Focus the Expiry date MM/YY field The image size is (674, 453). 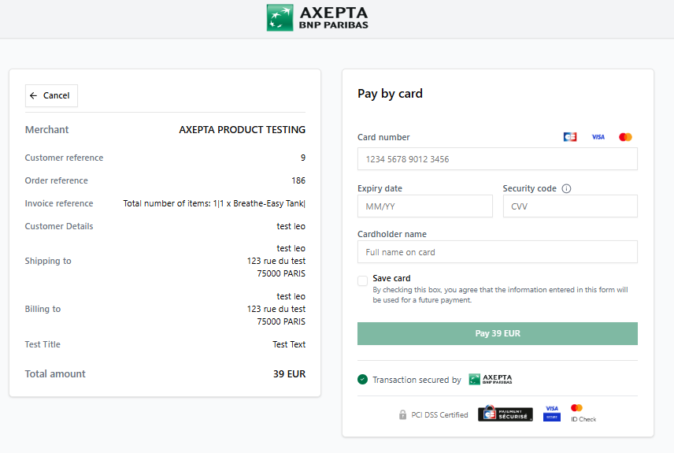(x=424, y=206)
